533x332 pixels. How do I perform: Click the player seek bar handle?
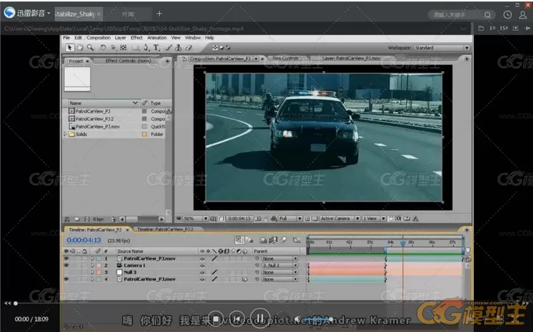click(16, 304)
